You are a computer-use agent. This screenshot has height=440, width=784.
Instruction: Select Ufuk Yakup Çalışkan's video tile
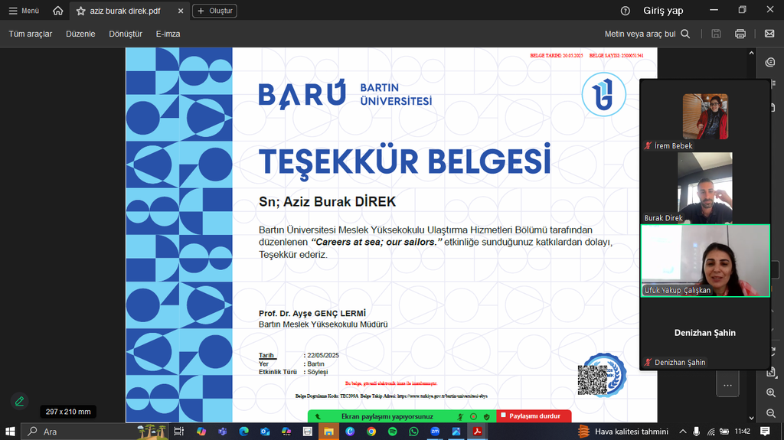[x=705, y=260]
